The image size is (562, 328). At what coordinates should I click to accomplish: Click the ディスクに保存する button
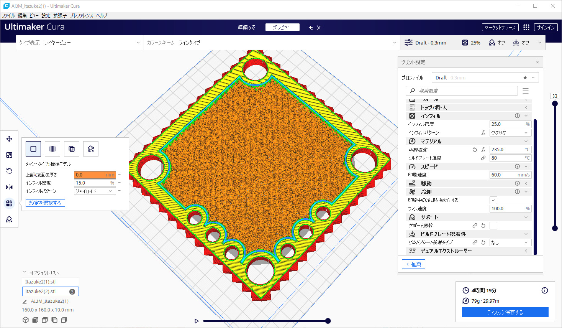pos(505,312)
